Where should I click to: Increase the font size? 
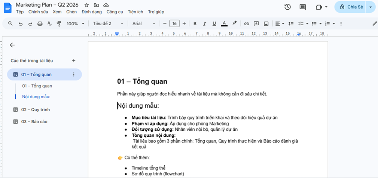[x=184, y=23]
